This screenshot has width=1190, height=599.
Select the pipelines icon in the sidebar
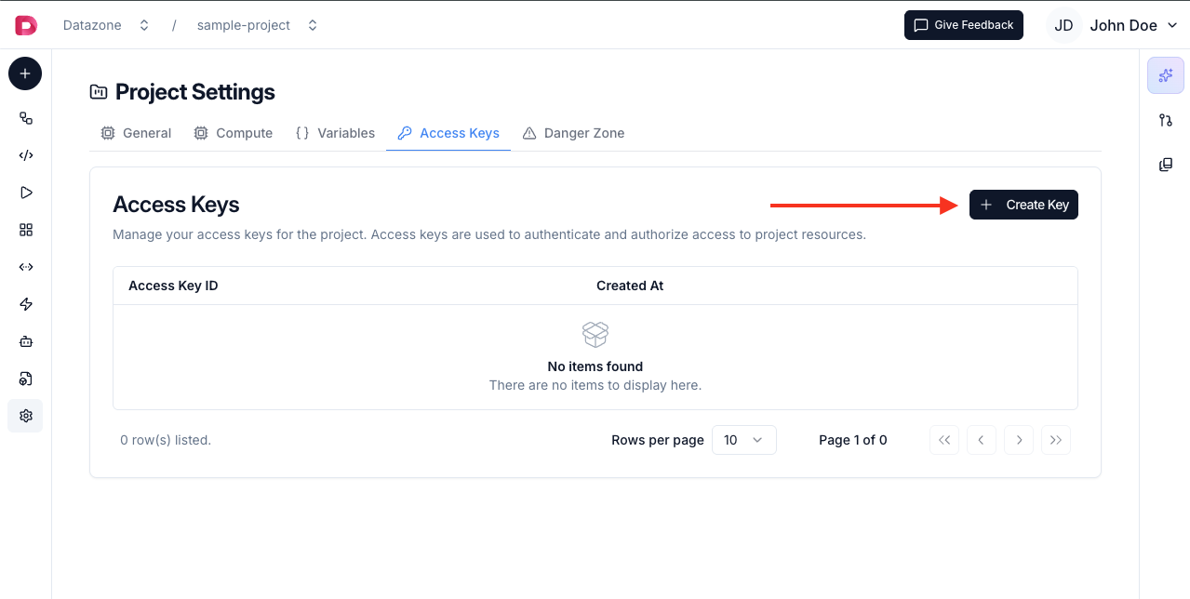tap(25, 118)
